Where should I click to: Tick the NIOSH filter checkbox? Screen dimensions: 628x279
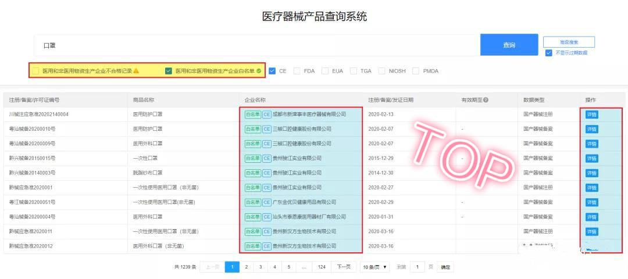381,71
